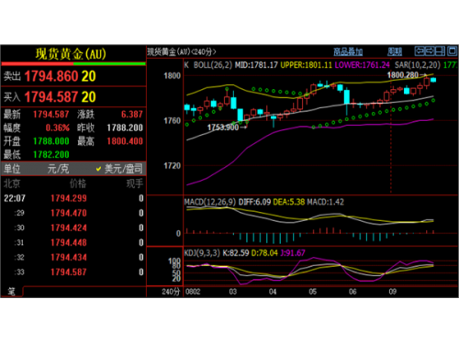Click the KDJ(9,3,3) indicator label
The width and height of the screenshot is (459, 344).
(202, 253)
